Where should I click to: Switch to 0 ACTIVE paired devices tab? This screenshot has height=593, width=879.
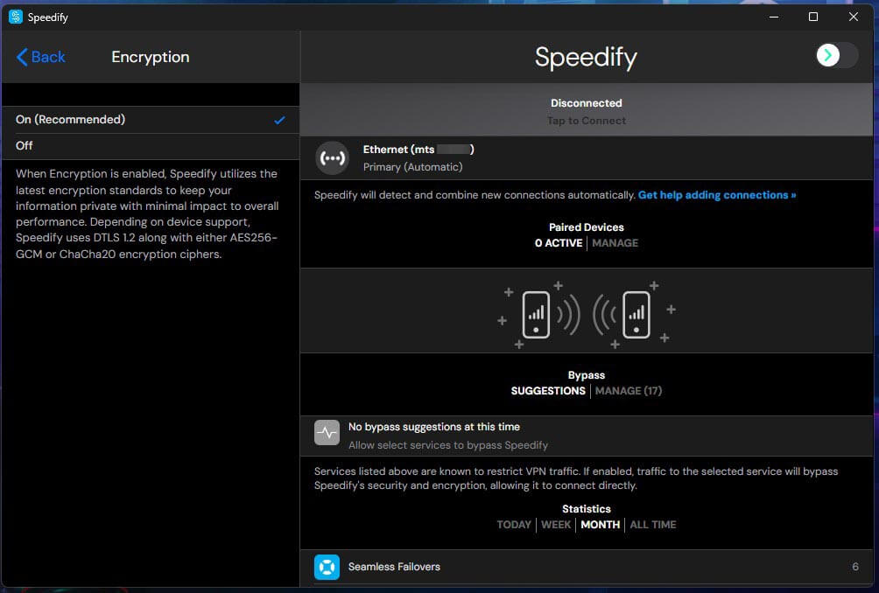coord(559,243)
